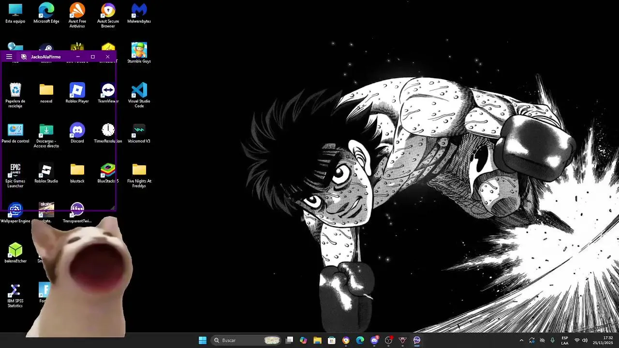Open the hamburger menu in JackoAlaFirme window

click(9, 57)
